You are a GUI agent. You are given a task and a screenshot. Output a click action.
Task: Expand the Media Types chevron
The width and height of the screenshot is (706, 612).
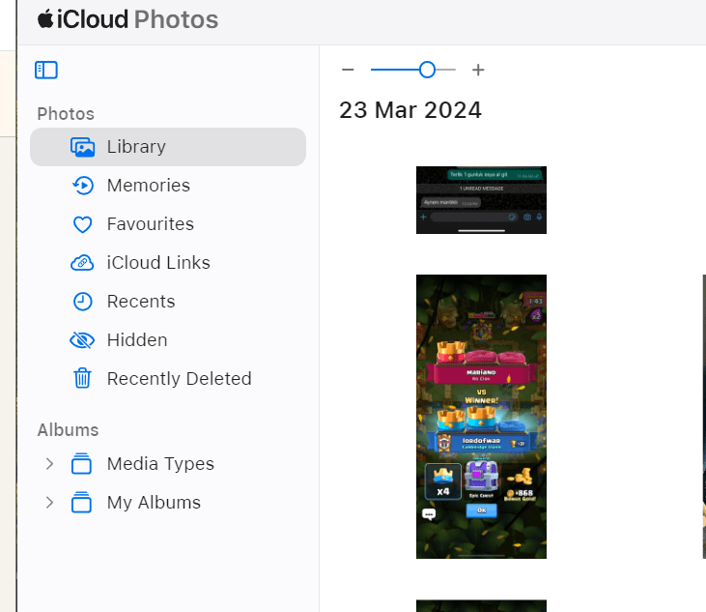point(49,464)
